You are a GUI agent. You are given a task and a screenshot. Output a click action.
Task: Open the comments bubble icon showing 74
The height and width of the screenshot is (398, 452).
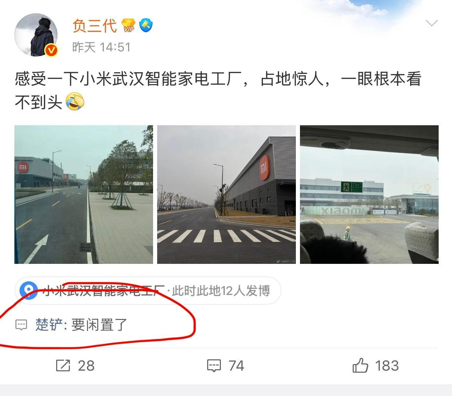(x=214, y=366)
